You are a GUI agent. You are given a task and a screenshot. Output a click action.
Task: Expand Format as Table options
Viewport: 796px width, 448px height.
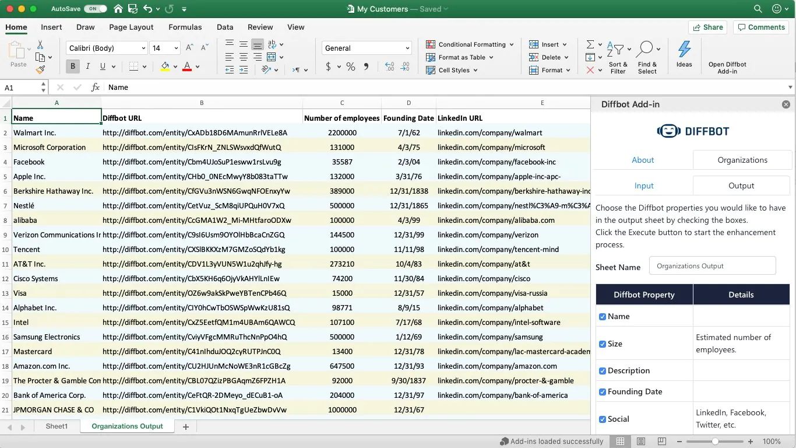[x=460, y=57]
